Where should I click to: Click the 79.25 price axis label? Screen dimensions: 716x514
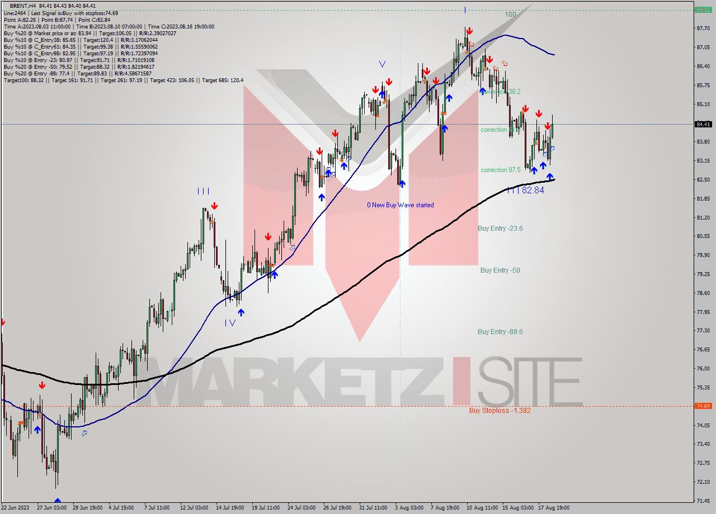tap(703, 274)
